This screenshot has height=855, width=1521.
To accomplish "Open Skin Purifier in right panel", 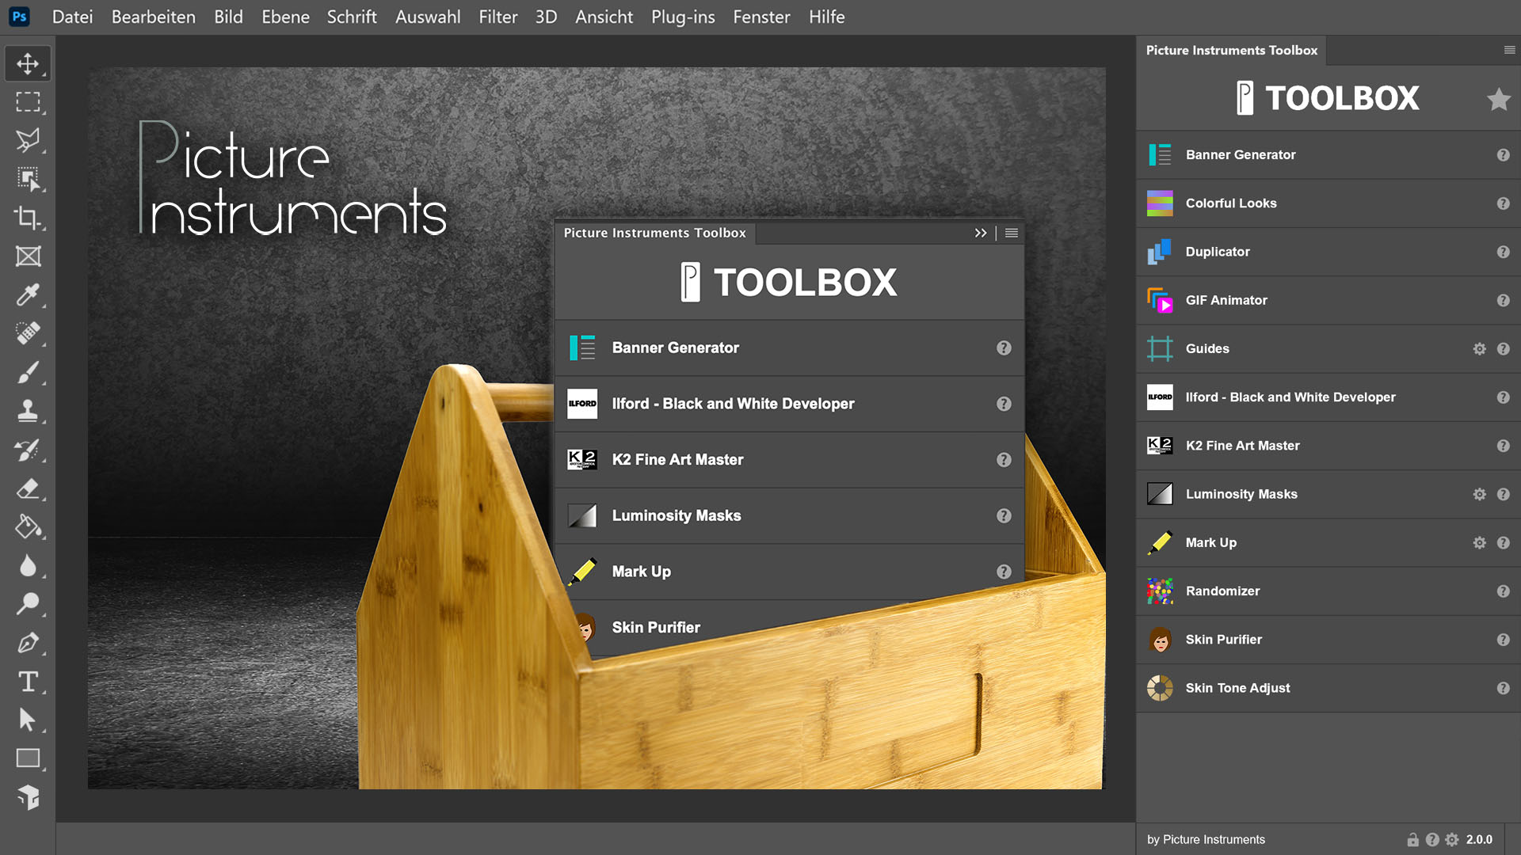I will [1328, 640].
